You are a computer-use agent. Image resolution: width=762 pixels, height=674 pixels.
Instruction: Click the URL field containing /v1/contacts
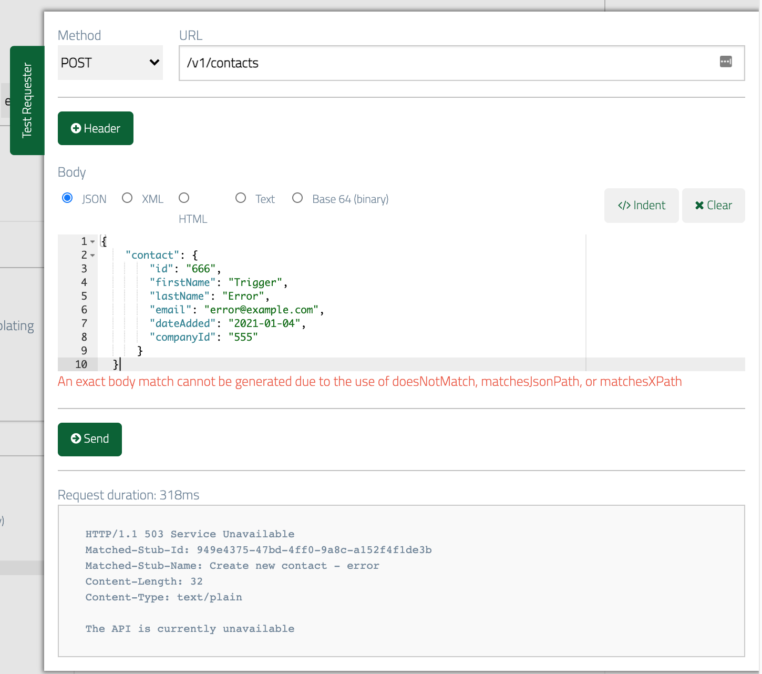[x=461, y=63]
